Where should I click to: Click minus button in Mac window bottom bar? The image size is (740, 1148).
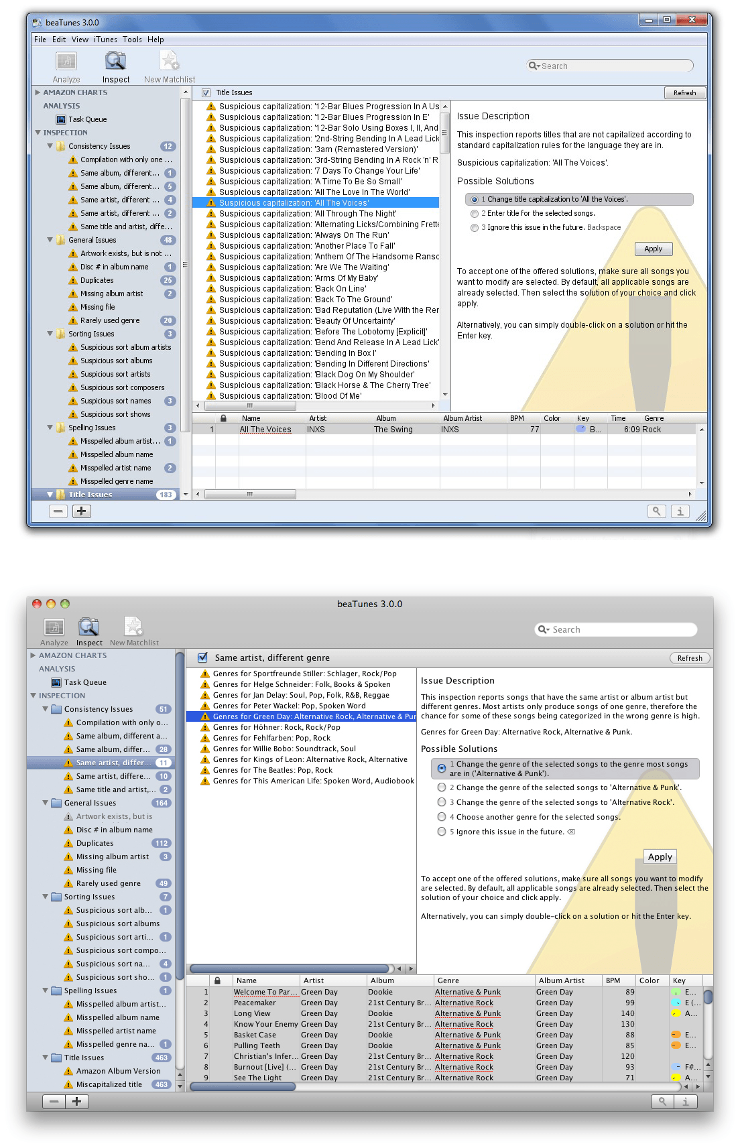(54, 1101)
